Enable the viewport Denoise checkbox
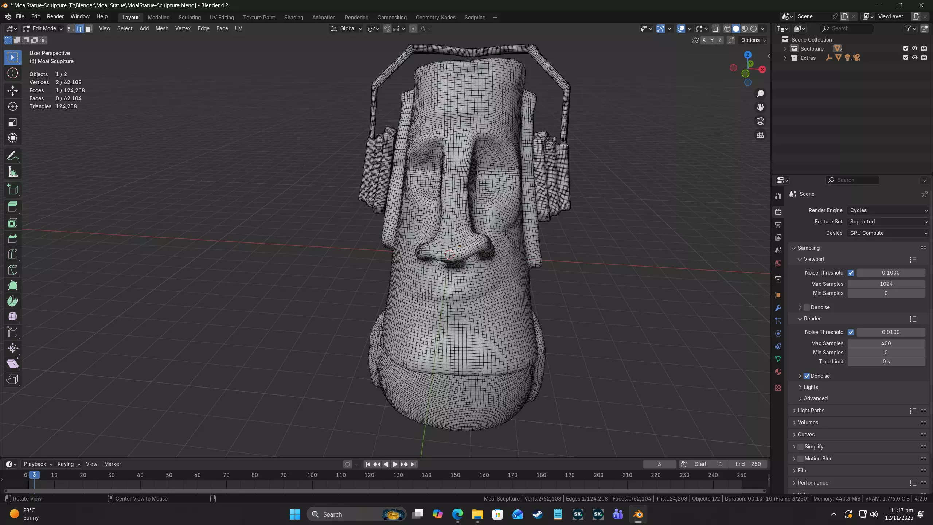This screenshot has height=525, width=933. click(807, 307)
